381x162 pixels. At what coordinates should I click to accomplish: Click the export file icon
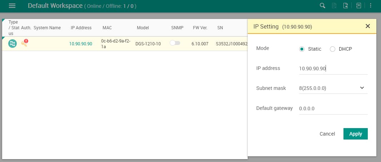point(346,6)
